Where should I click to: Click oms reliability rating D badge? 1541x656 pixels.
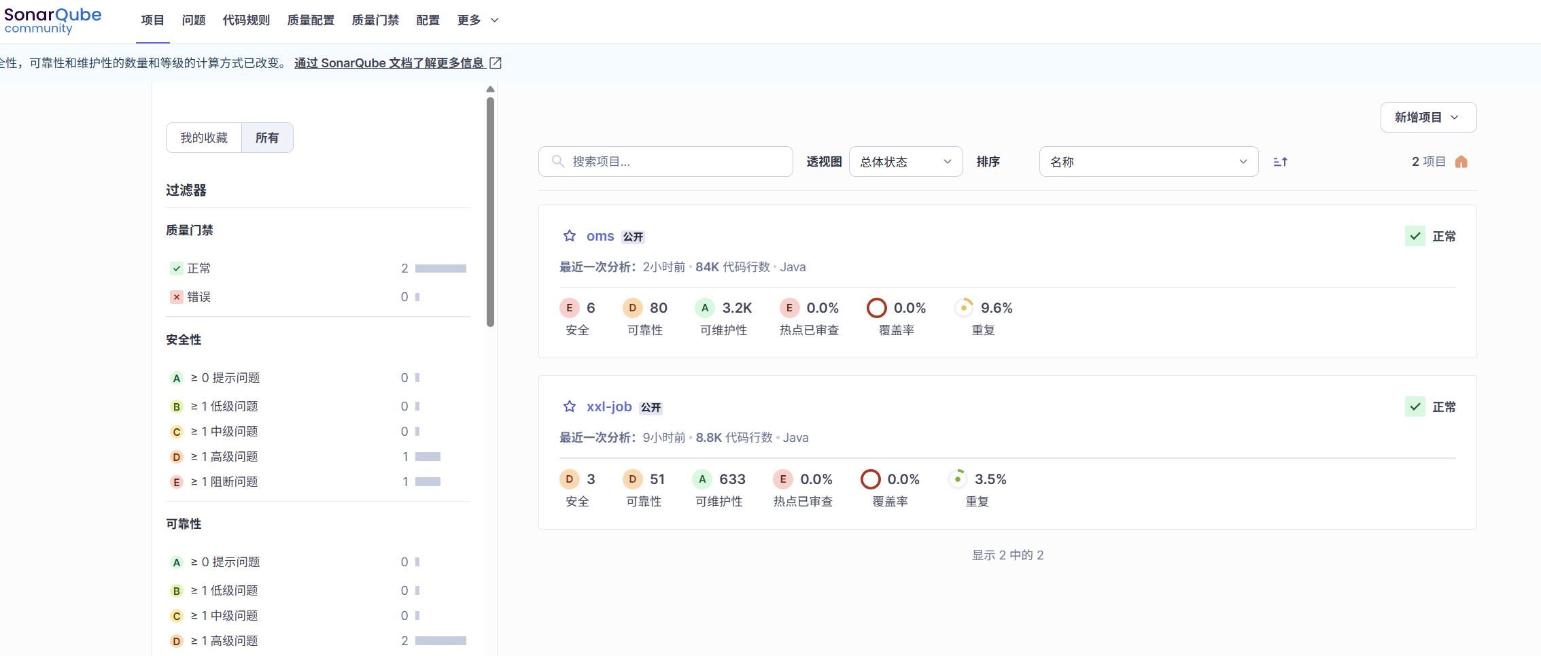coord(633,308)
